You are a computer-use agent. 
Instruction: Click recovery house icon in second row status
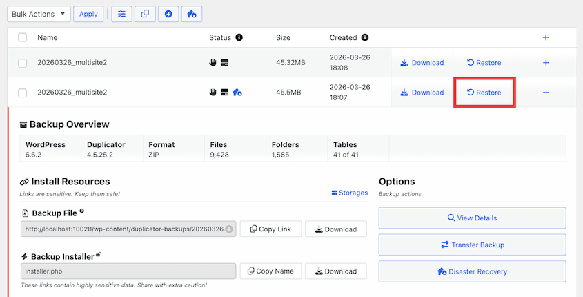point(237,93)
